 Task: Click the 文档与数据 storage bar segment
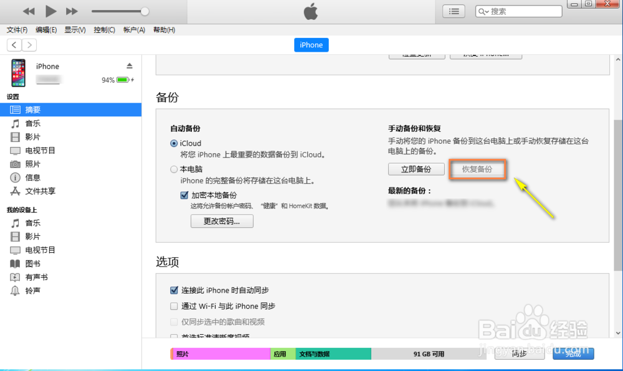(x=333, y=354)
